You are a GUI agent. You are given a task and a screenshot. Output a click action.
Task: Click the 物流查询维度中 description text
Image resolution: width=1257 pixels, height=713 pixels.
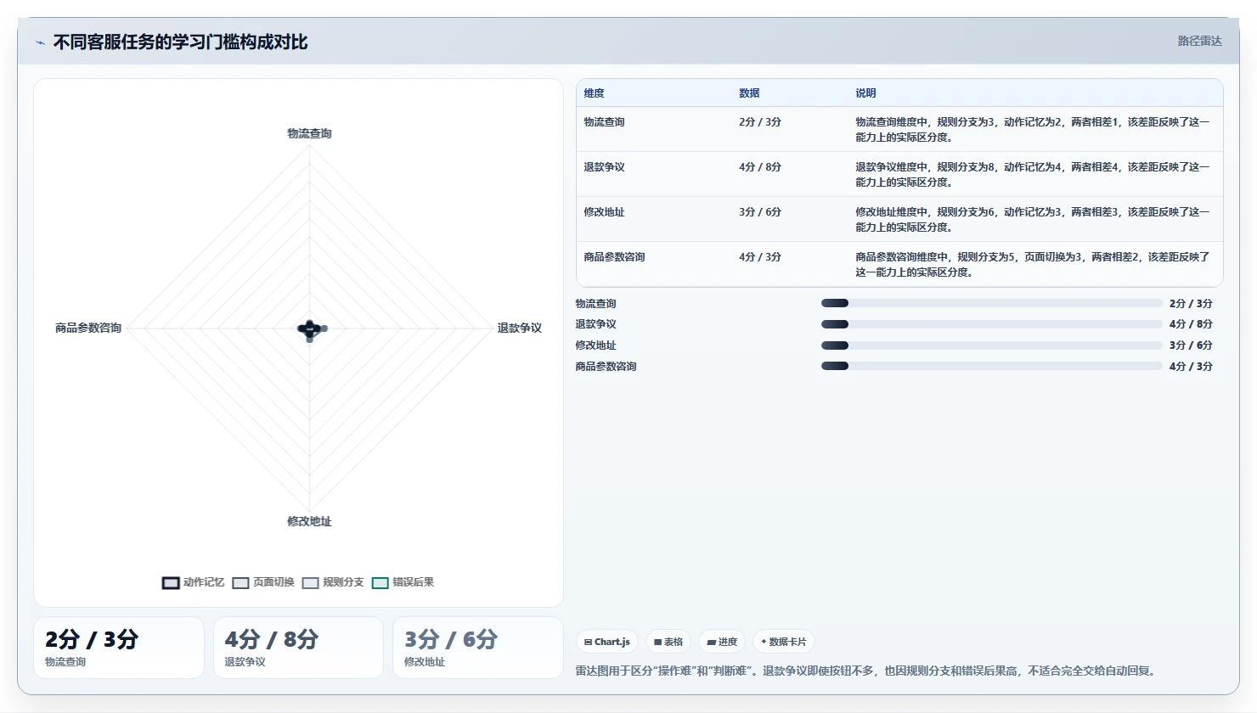[x=1033, y=130]
